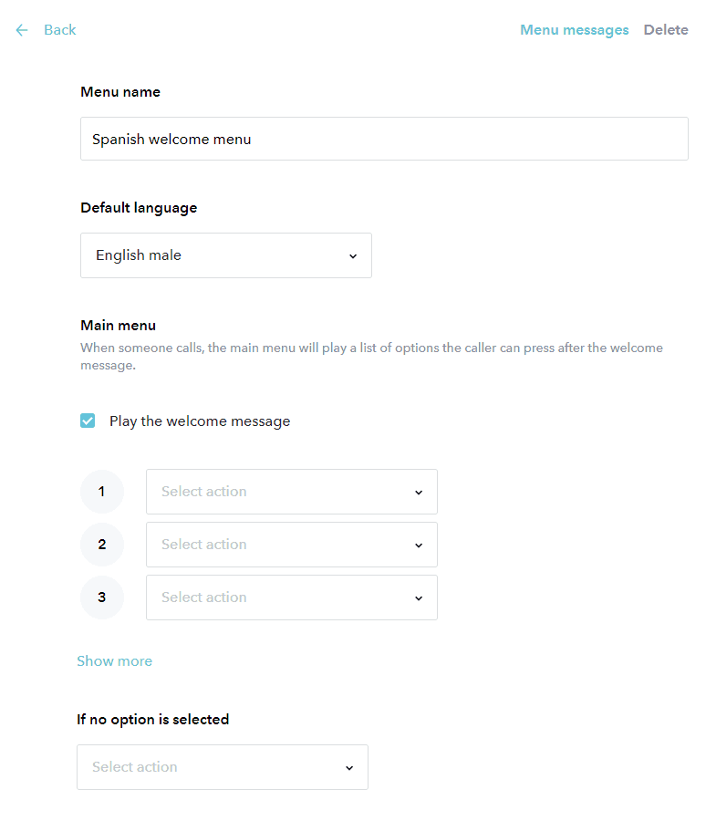Click the chevron arrow in key 1 row
Image resolution: width=706 pixels, height=821 pixels.
point(419,493)
